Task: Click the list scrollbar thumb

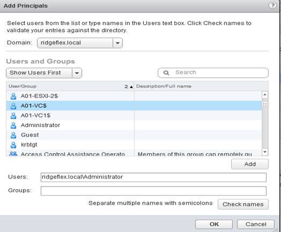Action: click(265, 104)
